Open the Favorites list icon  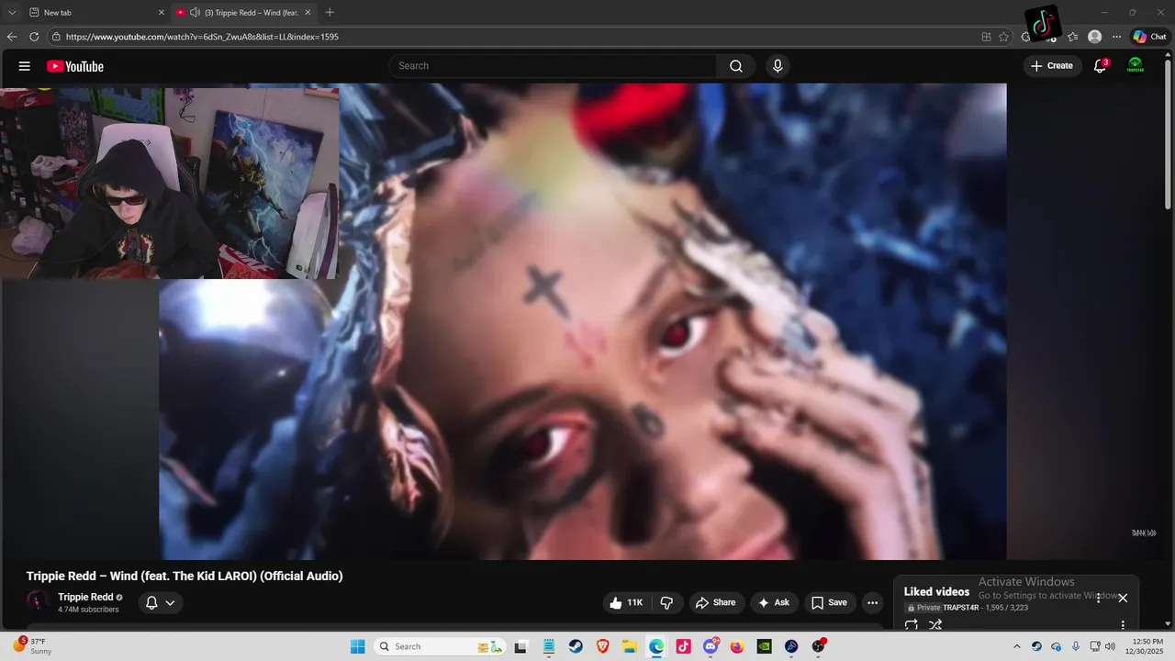coord(1072,37)
